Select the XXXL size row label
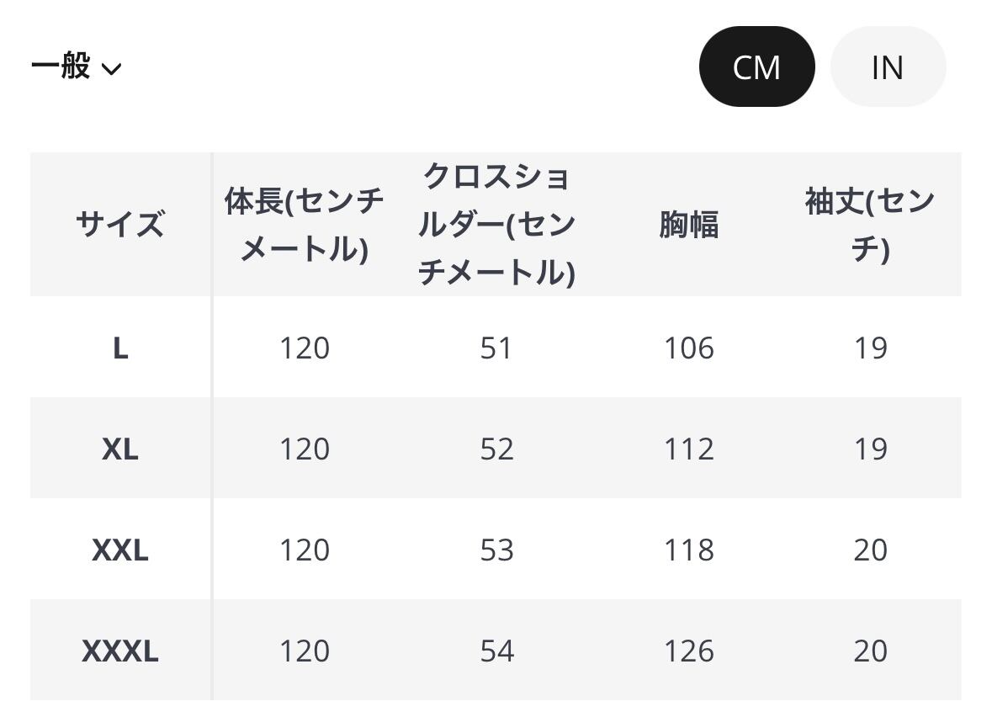This screenshot has height=712, width=992. click(120, 651)
